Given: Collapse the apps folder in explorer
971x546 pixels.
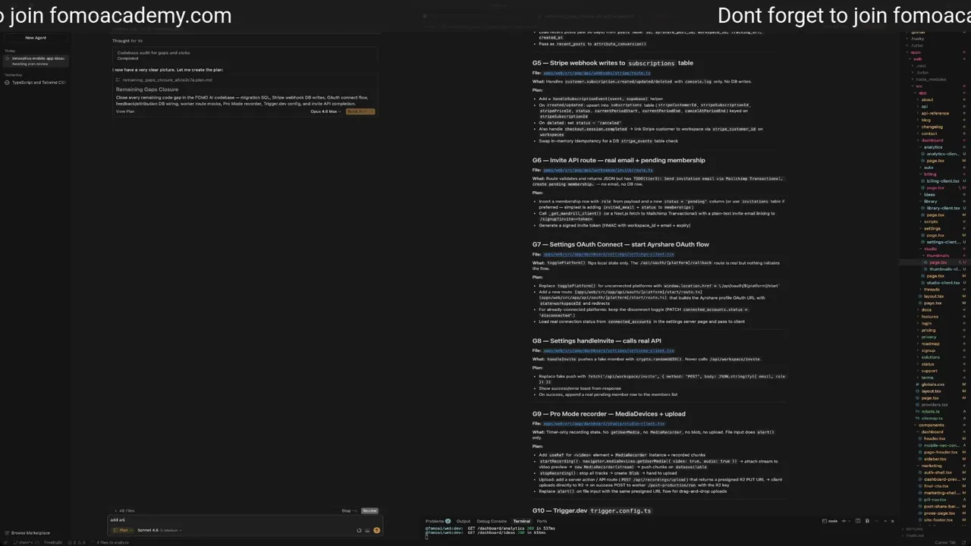Looking at the screenshot, I should (x=916, y=52).
